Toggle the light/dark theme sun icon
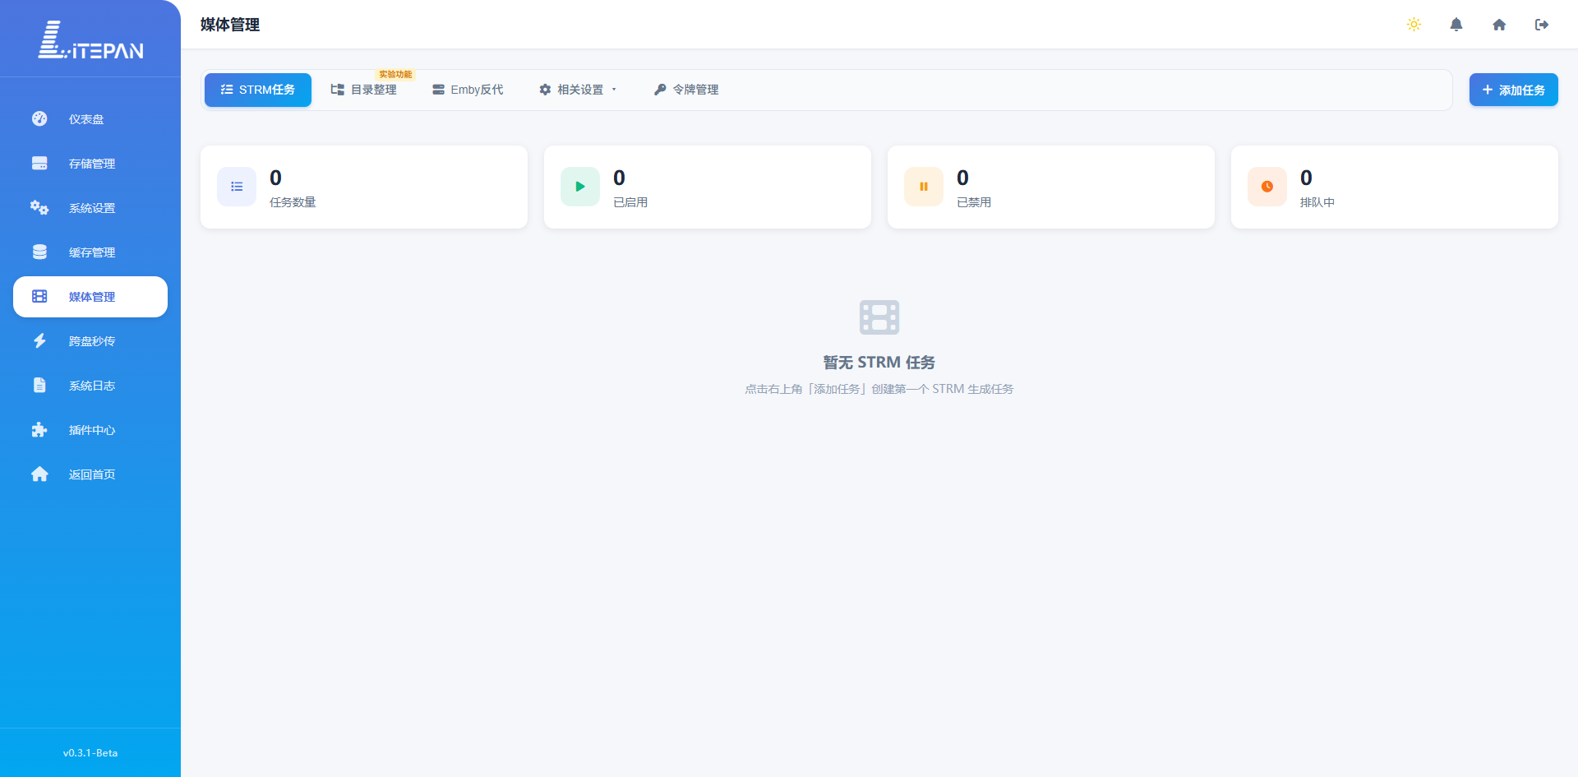 (1414, 25)
